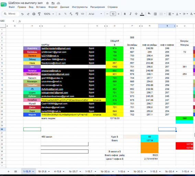Switch to the 18-31.8 sheet tab

42,172
